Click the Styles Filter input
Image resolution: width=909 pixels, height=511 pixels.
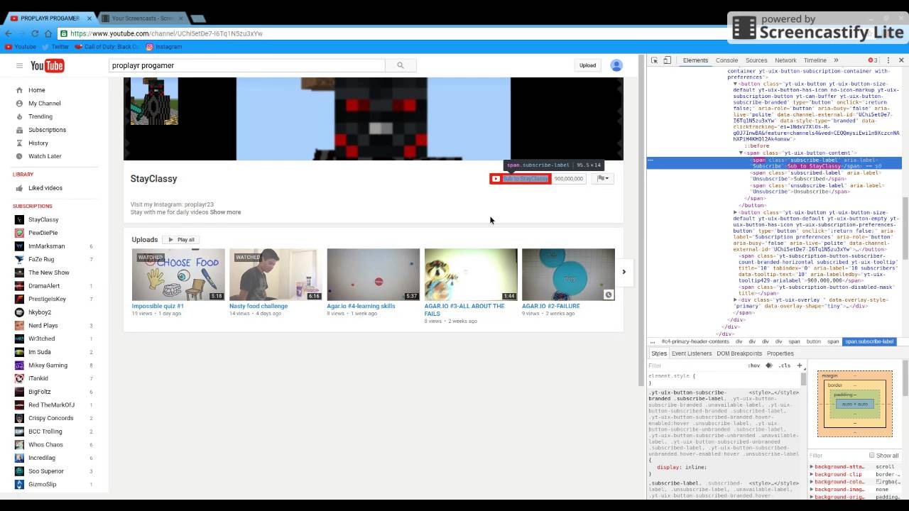[695, 366]
